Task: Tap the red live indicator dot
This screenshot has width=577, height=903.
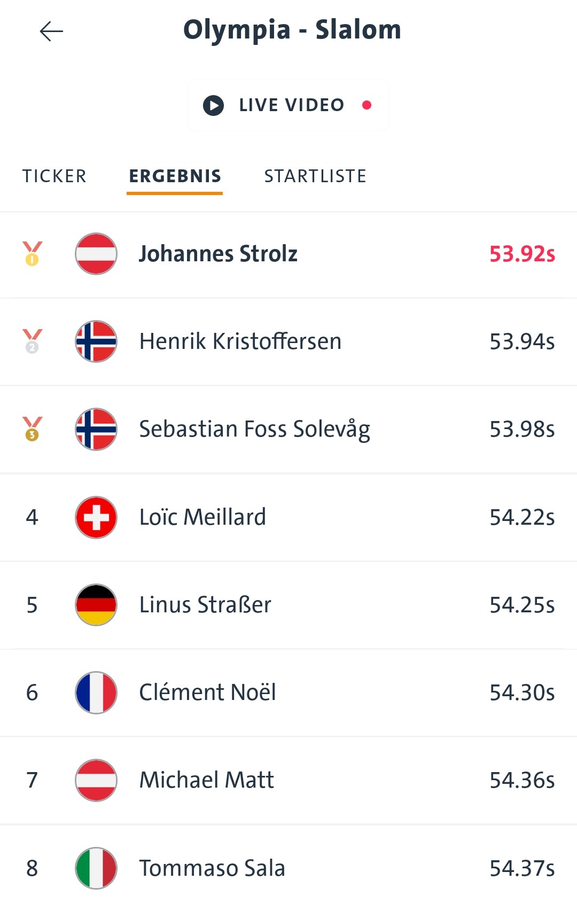Action: coord(367,105)
